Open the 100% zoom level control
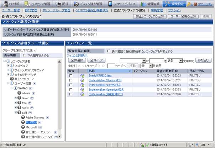The height and width of the screenshot is (148, 215). [203, 145]
